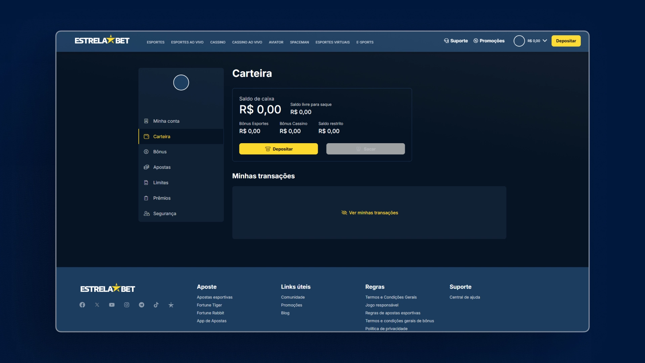Click the icon inside Sacar button
The height and width of the screenshot is (363, 645).
tap(358, 149)
